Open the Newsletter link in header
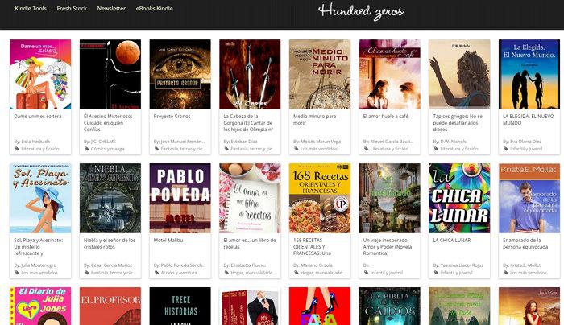This screenshot has height=325, width=564. click(x=111, y=8)
